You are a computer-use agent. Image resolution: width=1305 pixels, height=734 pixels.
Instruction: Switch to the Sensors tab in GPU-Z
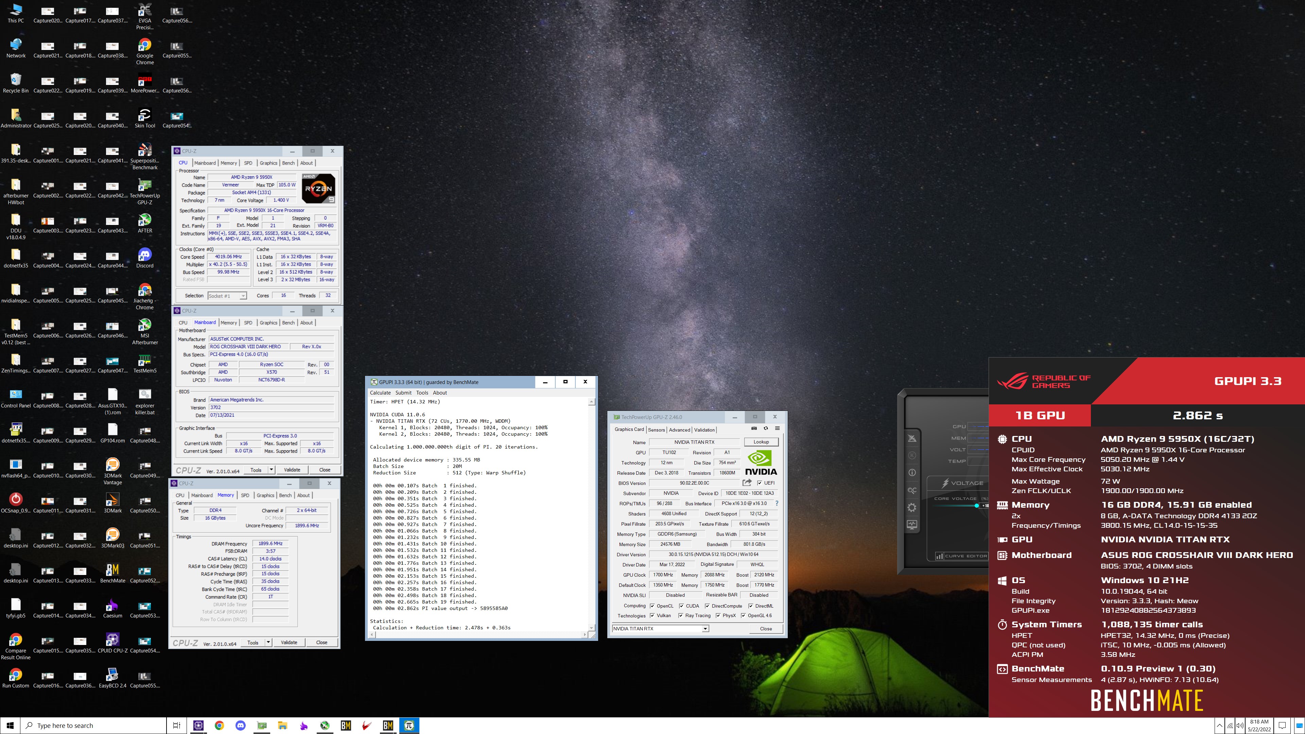(656, 430)
